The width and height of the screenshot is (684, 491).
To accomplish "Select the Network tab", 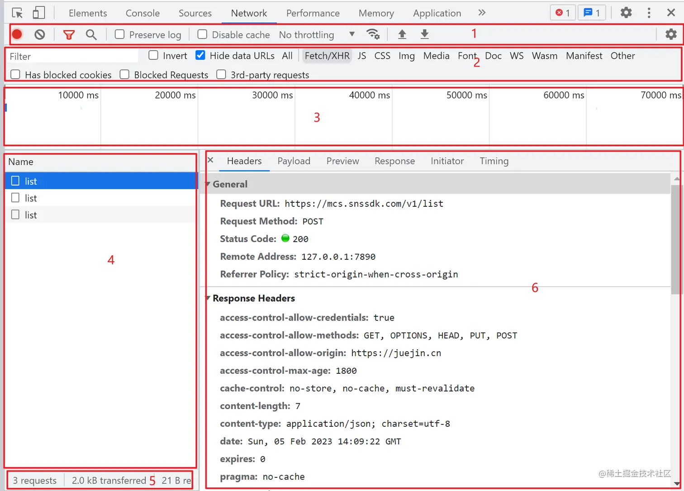I will pos(249,13).
